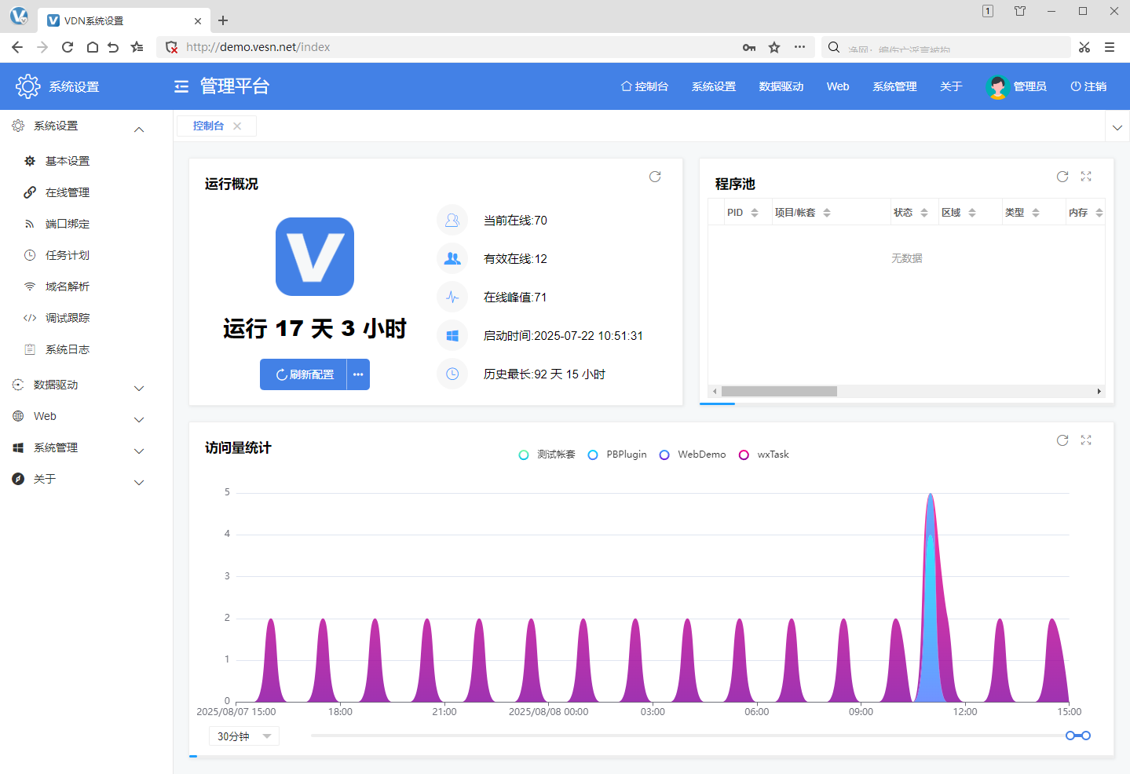Select 在线管理 in the sidebar
The image size is (1130, 774).
pos(68,192)
